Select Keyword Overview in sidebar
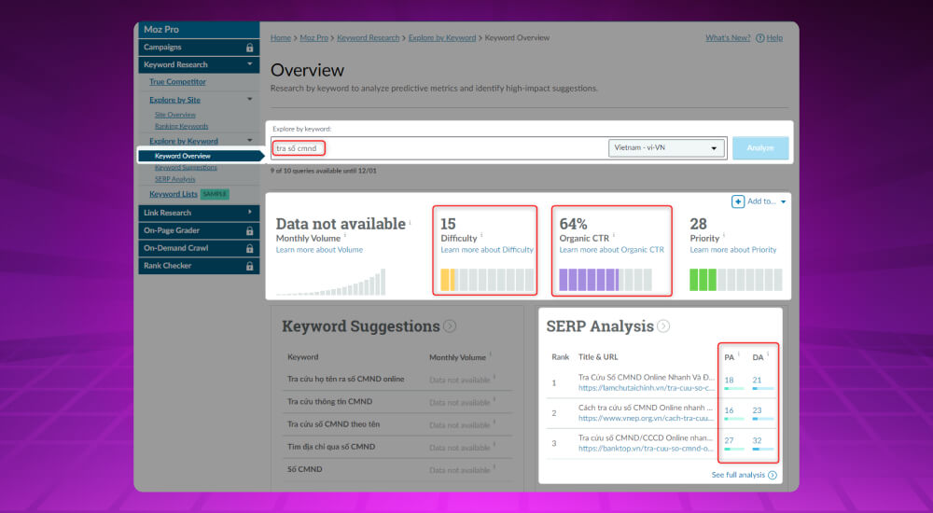933x513 pixels. coord(200,156)
